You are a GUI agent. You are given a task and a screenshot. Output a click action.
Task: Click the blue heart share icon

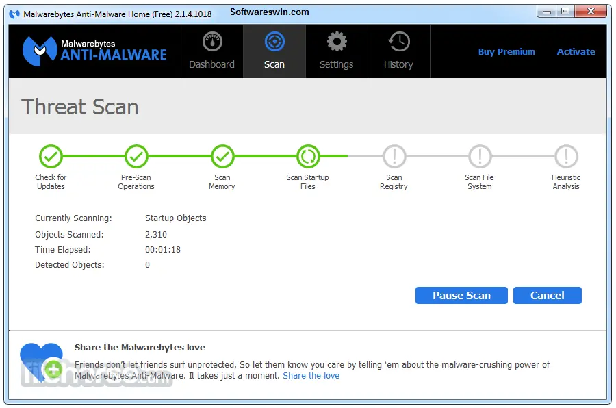[41, 361]
